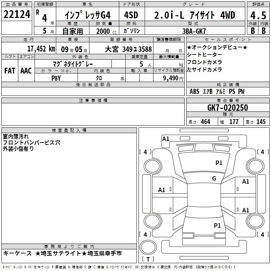Click the 注意事項欄 header
Screen dimensions: 271x271
click(93, 100)
